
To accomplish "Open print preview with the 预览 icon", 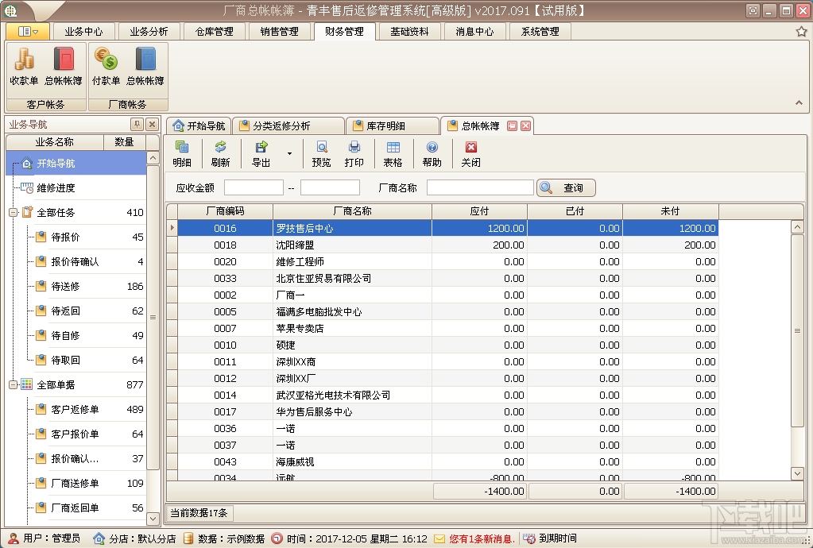I will (321, 152).
